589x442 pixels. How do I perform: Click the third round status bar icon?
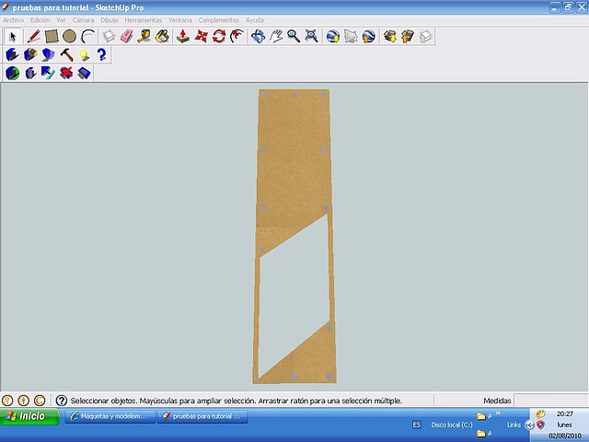[40, 401]
